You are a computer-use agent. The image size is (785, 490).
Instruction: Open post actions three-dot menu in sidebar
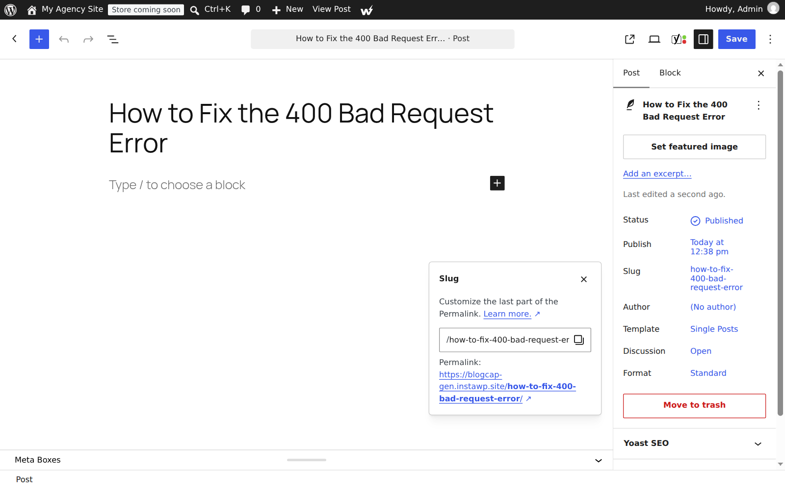pos(759,105)
